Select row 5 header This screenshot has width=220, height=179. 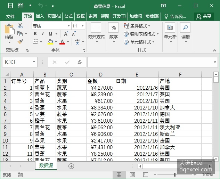5,108
